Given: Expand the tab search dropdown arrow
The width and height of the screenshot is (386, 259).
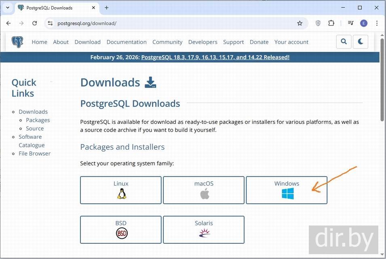Looking at the screenshot, I should click(8, 8).
